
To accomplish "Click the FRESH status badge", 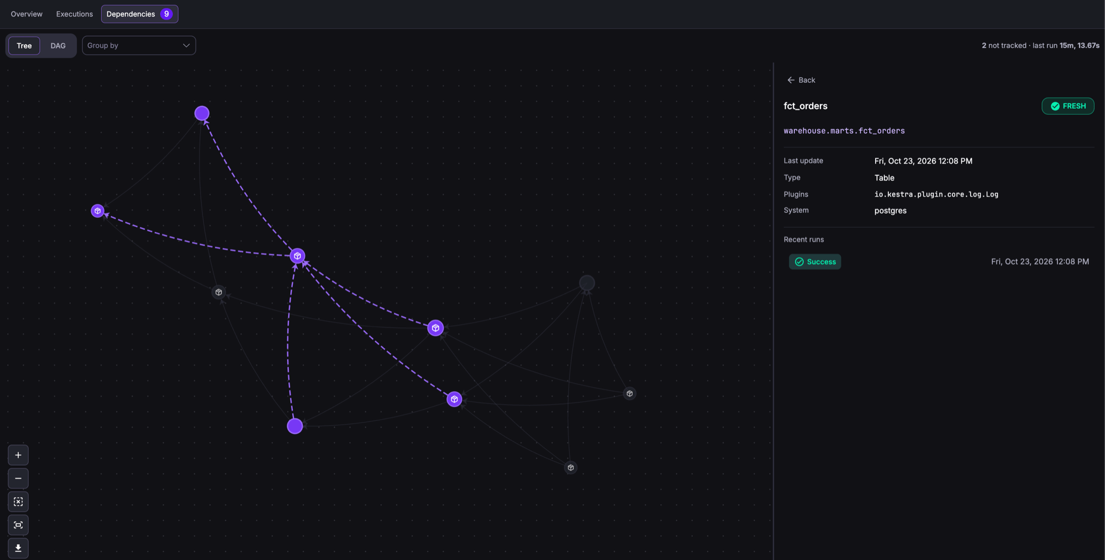I will coord(1068,106).
